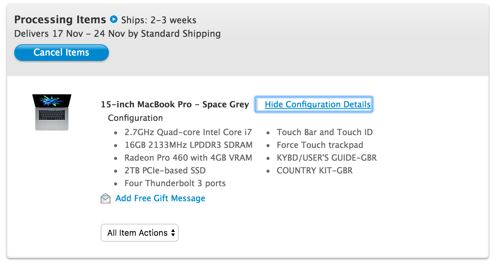Click the up-down arrows on All Item Actions
This screenshot has height=268, width=497.
point(173,233)
